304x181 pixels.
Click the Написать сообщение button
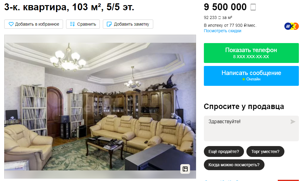point(251,76)
